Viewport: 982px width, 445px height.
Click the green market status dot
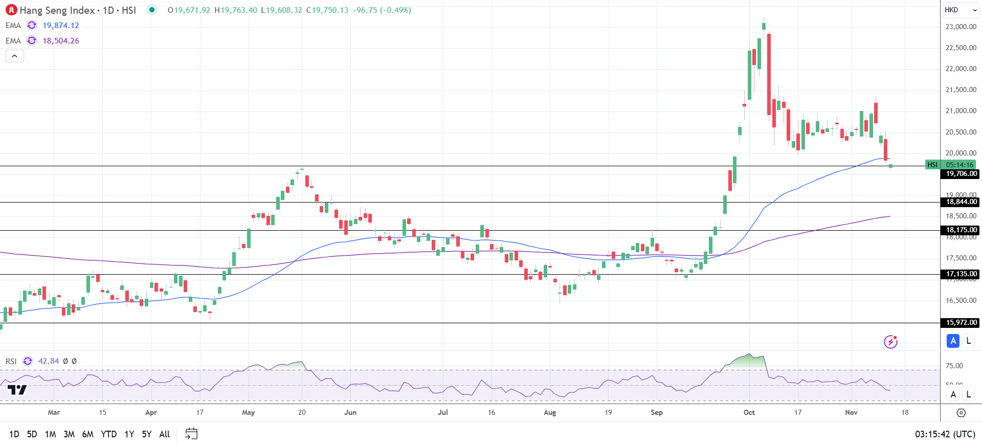pyautogui.click(x=151, y=10)
